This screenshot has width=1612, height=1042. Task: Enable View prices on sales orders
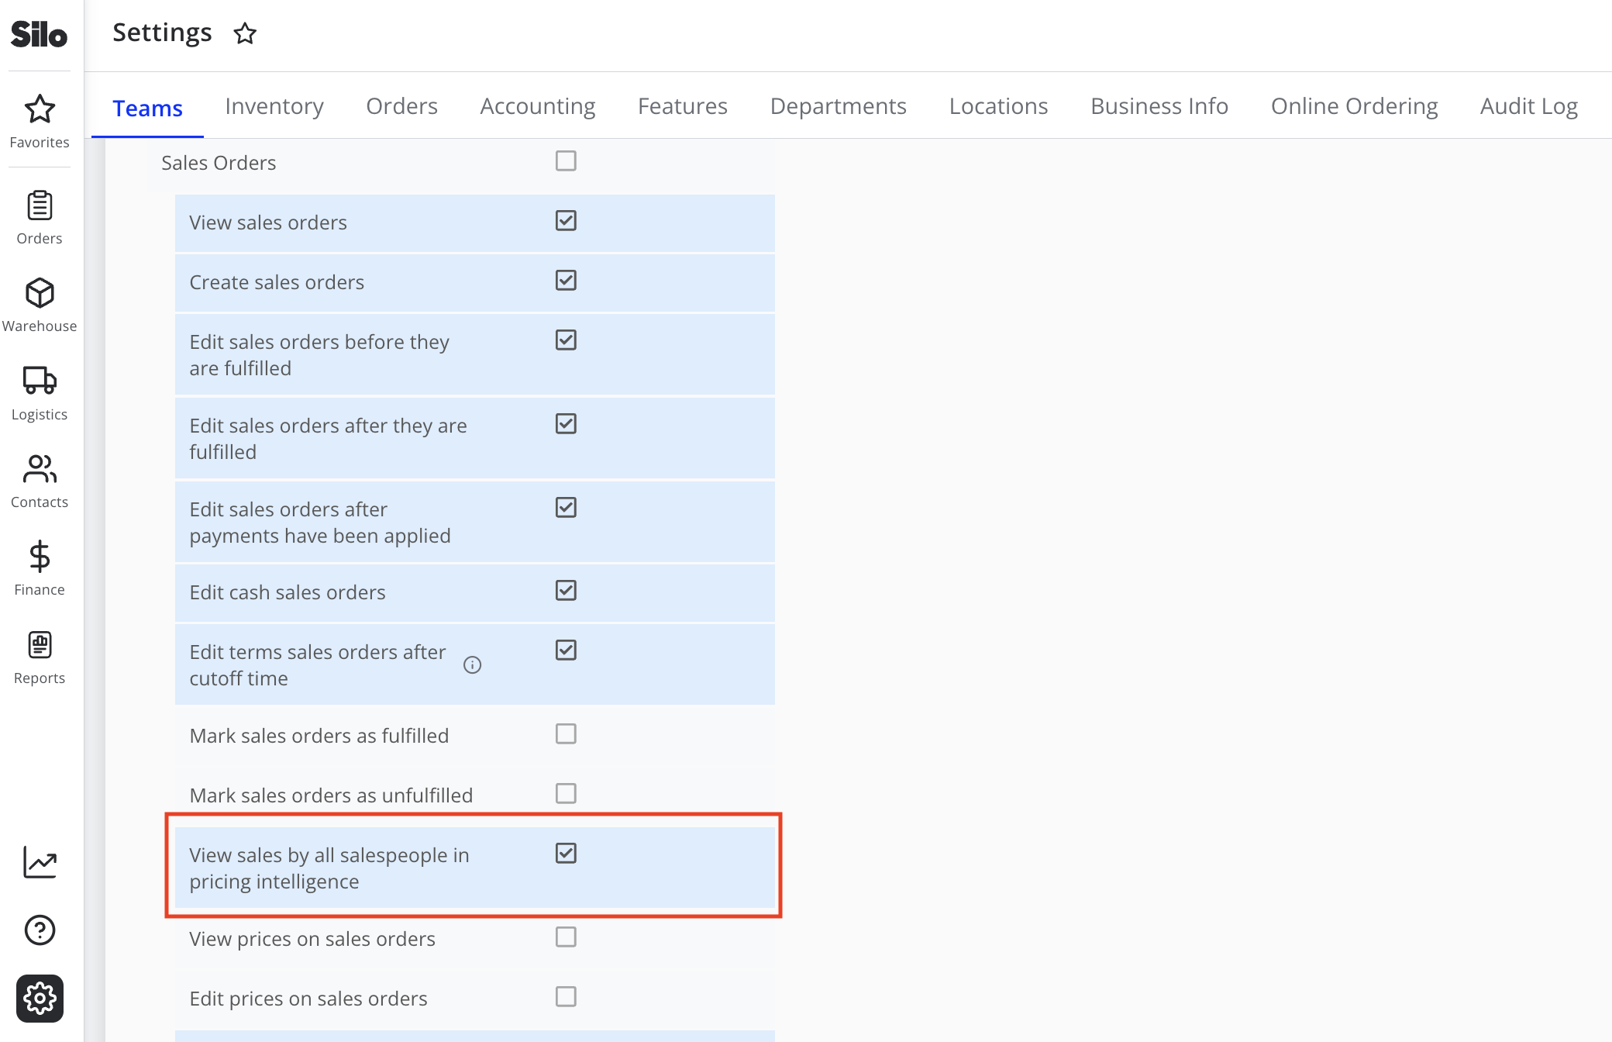(x=566, y=937)
